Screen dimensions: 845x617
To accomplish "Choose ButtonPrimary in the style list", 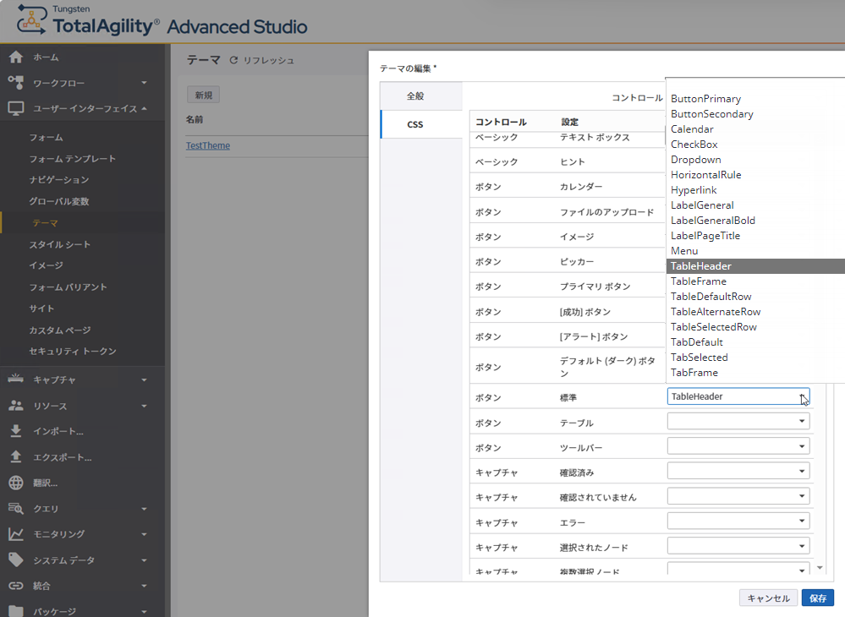I will [705, 99].
